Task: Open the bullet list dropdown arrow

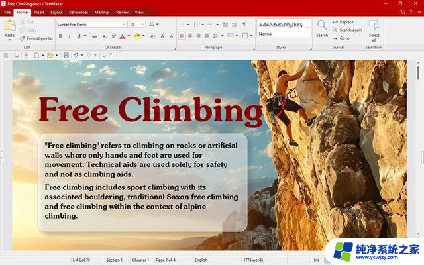Action: pyautogui.click(x=188, y=25)
